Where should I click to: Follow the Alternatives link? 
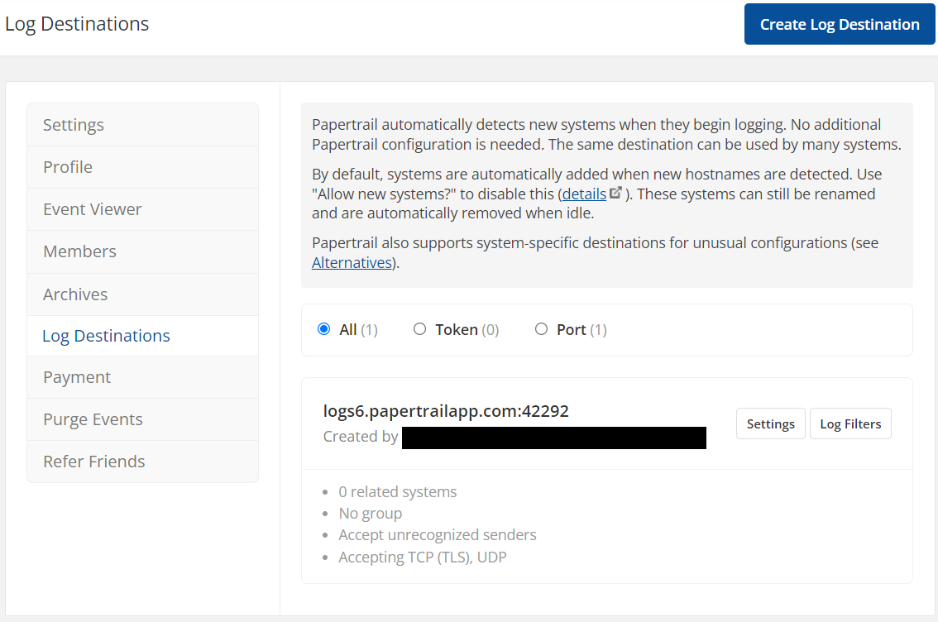coord(352,262)
